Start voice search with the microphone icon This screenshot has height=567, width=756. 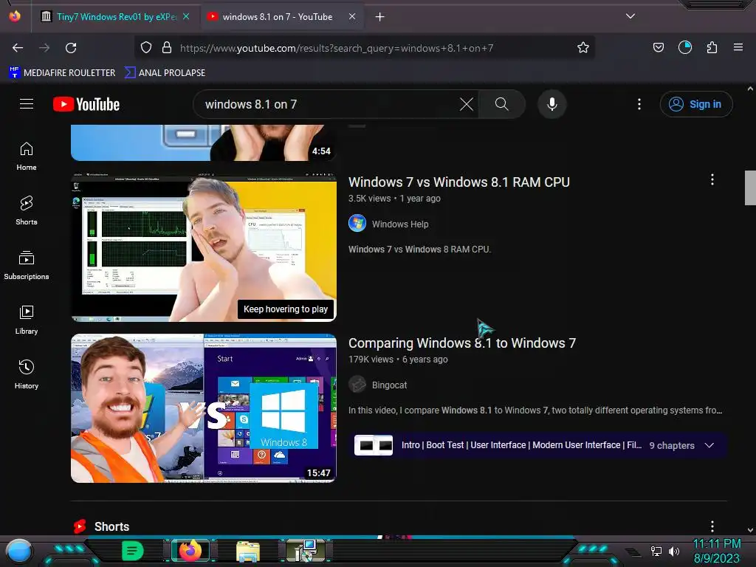[x=552, y=104]
